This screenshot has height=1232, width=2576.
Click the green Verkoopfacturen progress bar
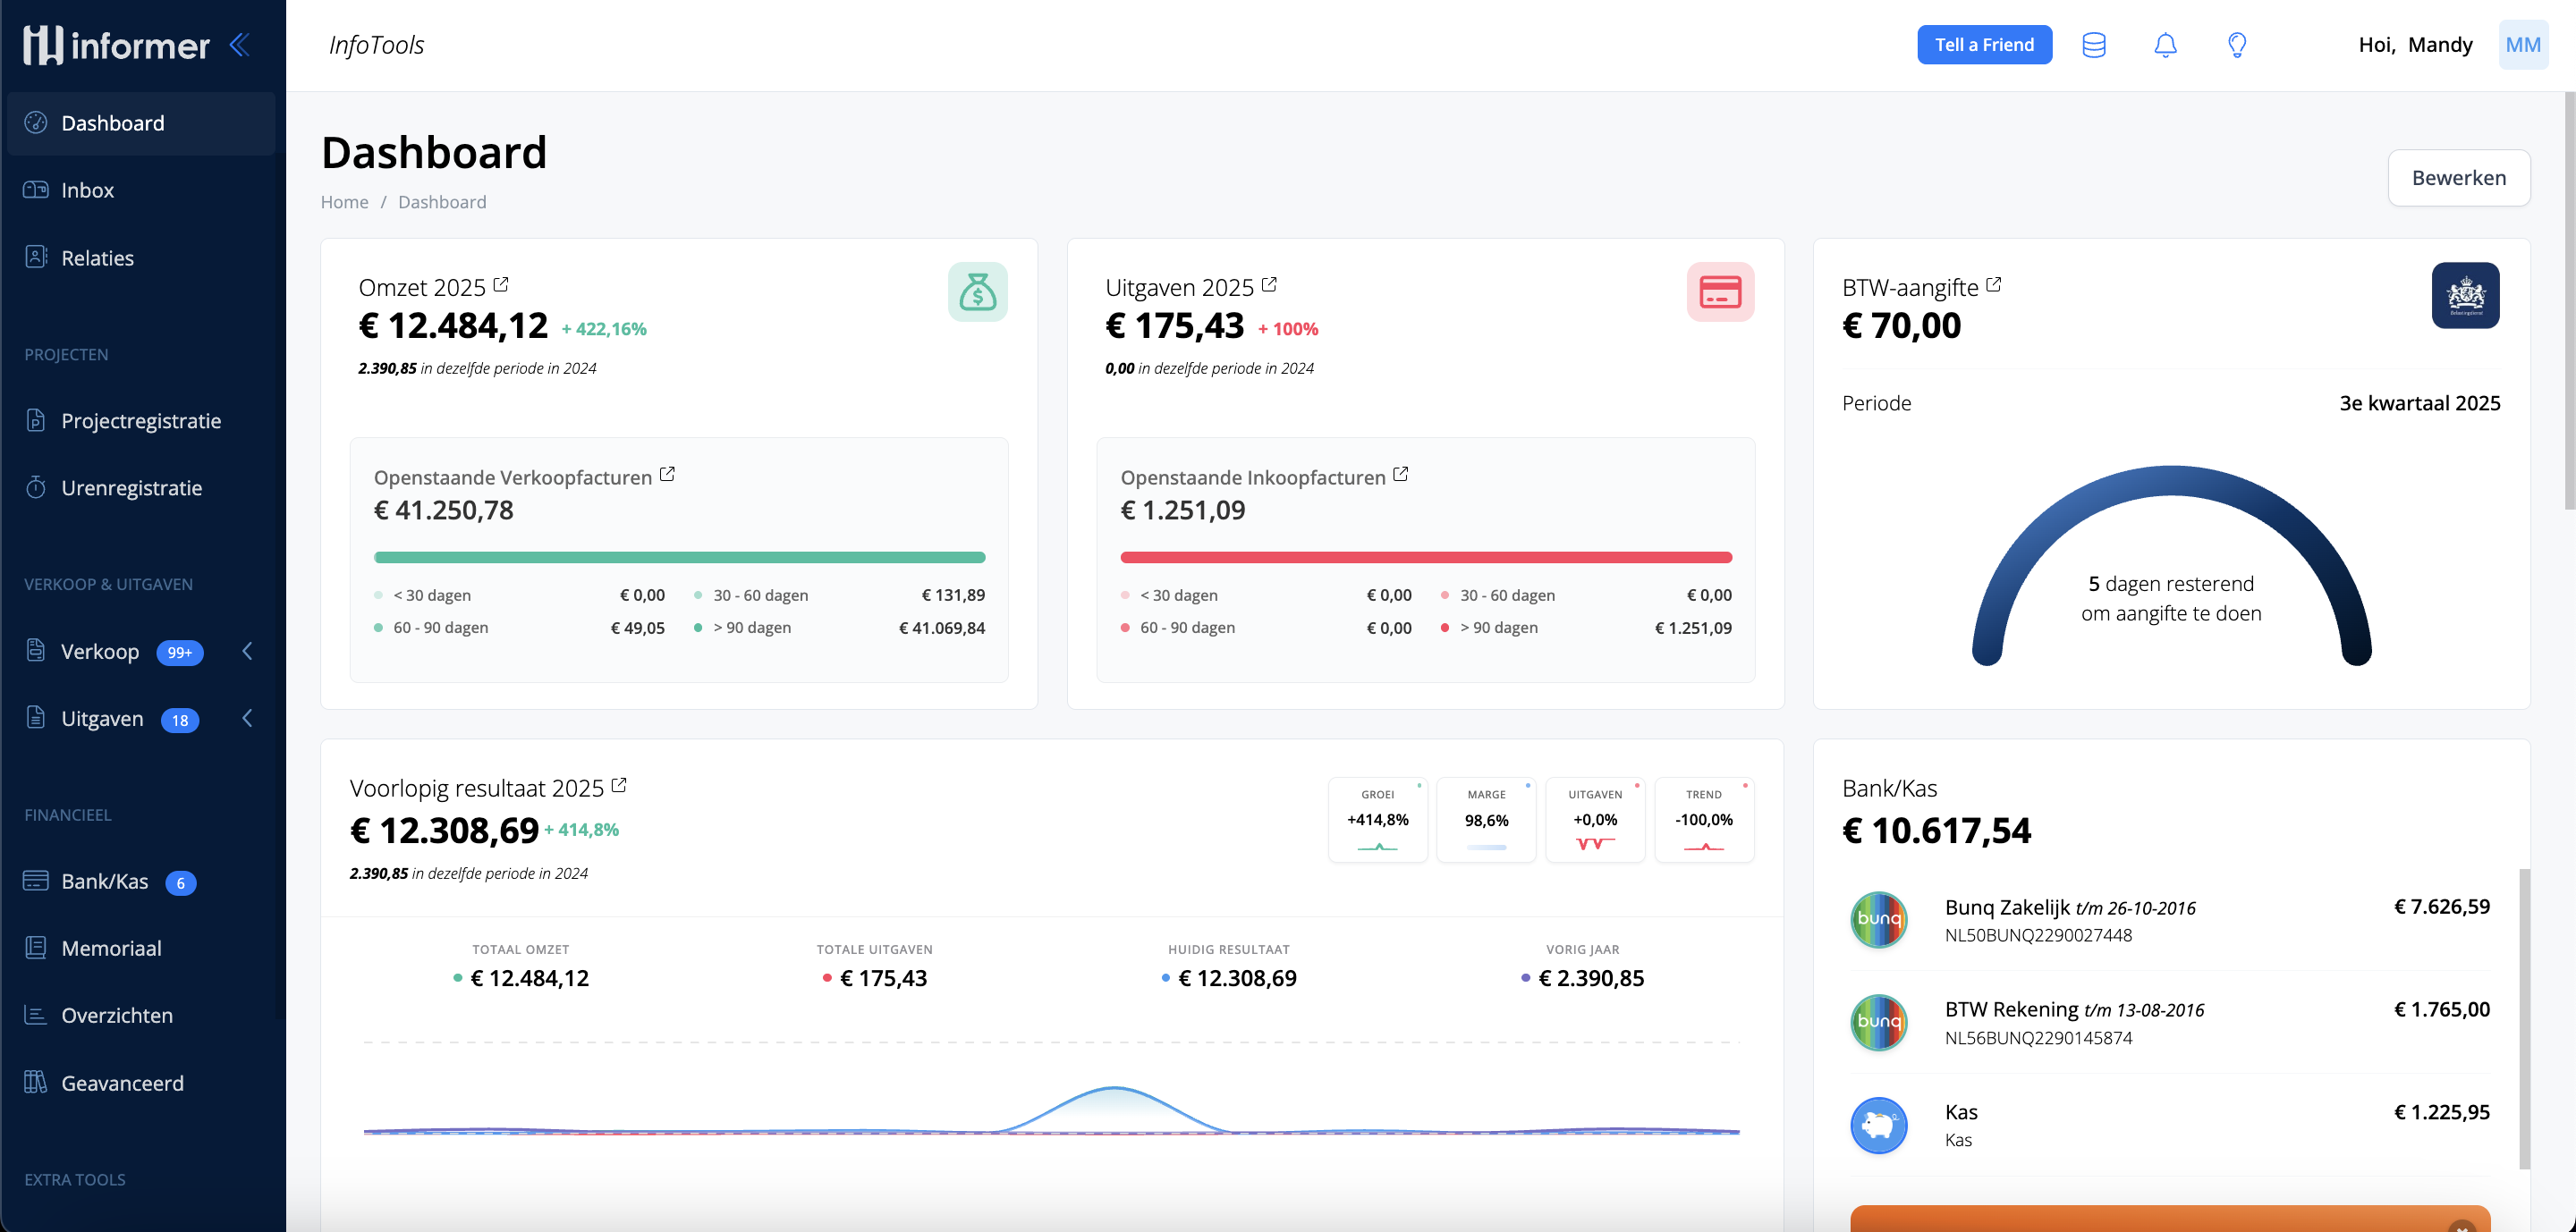(x=679, y=558)
